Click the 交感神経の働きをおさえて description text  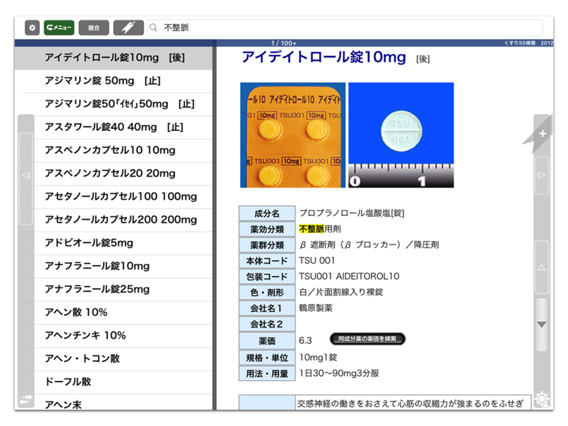411,403
